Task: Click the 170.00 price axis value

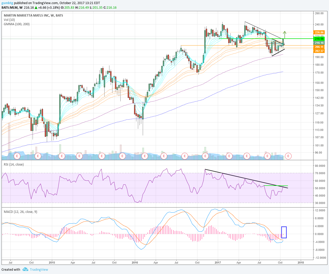Action: point(319,73)
